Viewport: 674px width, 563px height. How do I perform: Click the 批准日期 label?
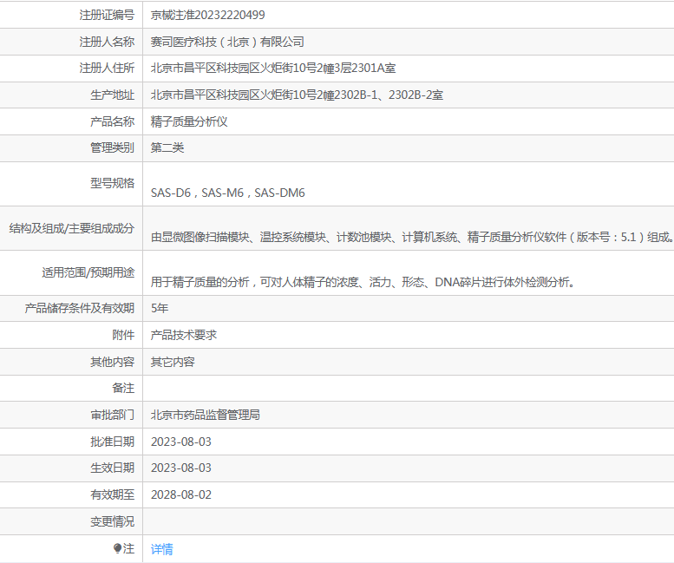coord(112,442)
